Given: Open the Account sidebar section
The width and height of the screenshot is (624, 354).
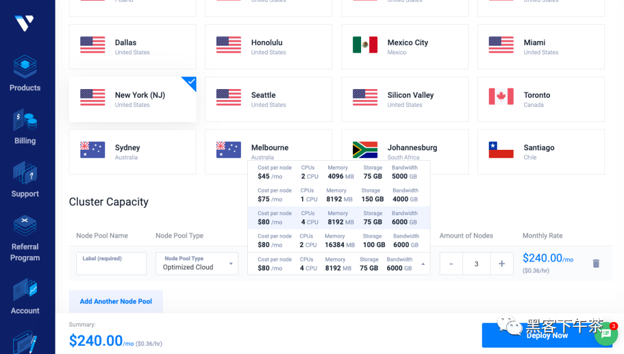Looking at the screenshot, I should pyautogui.click(x=25, y=296).
